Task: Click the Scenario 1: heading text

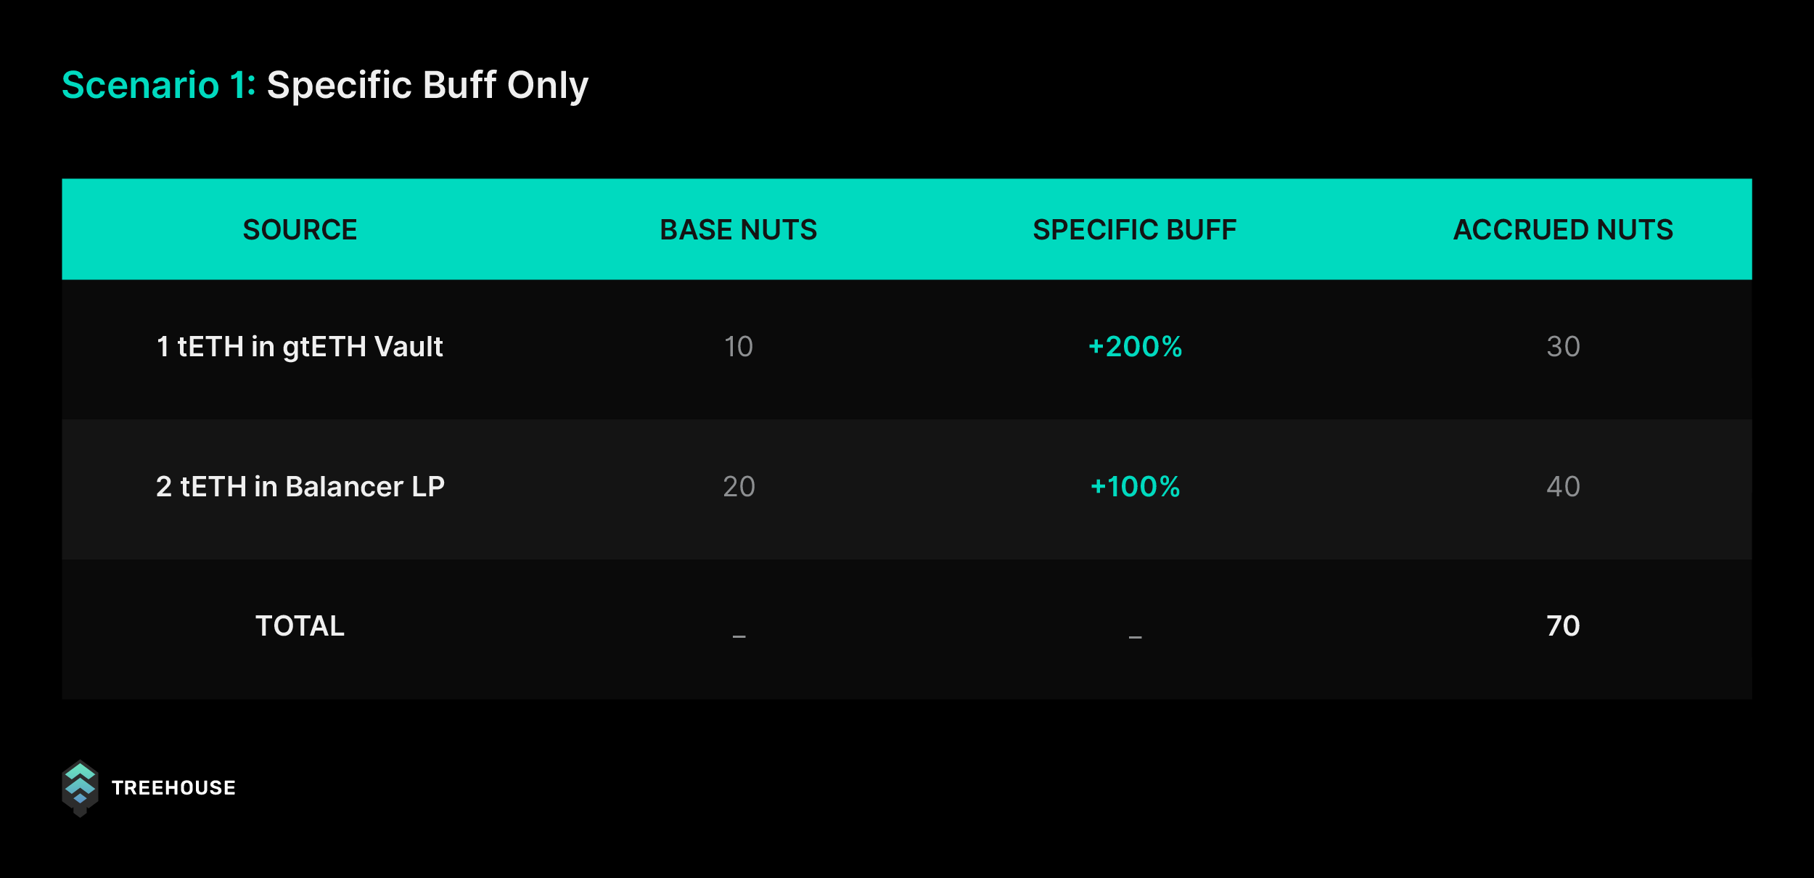Action: click(x=159, y=86)
